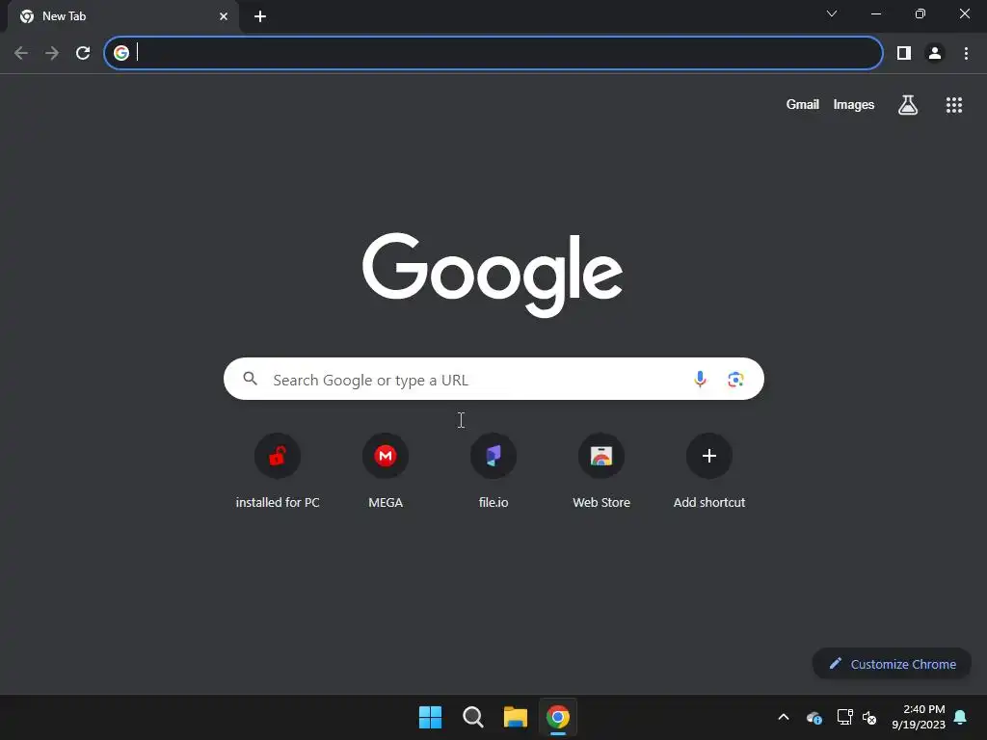Close the New Tab tab
The height and width of the screenshot is (740, 987).
point(224,16)
